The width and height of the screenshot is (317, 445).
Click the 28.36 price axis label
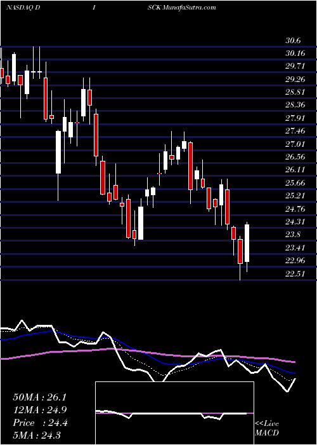(295, 106)
